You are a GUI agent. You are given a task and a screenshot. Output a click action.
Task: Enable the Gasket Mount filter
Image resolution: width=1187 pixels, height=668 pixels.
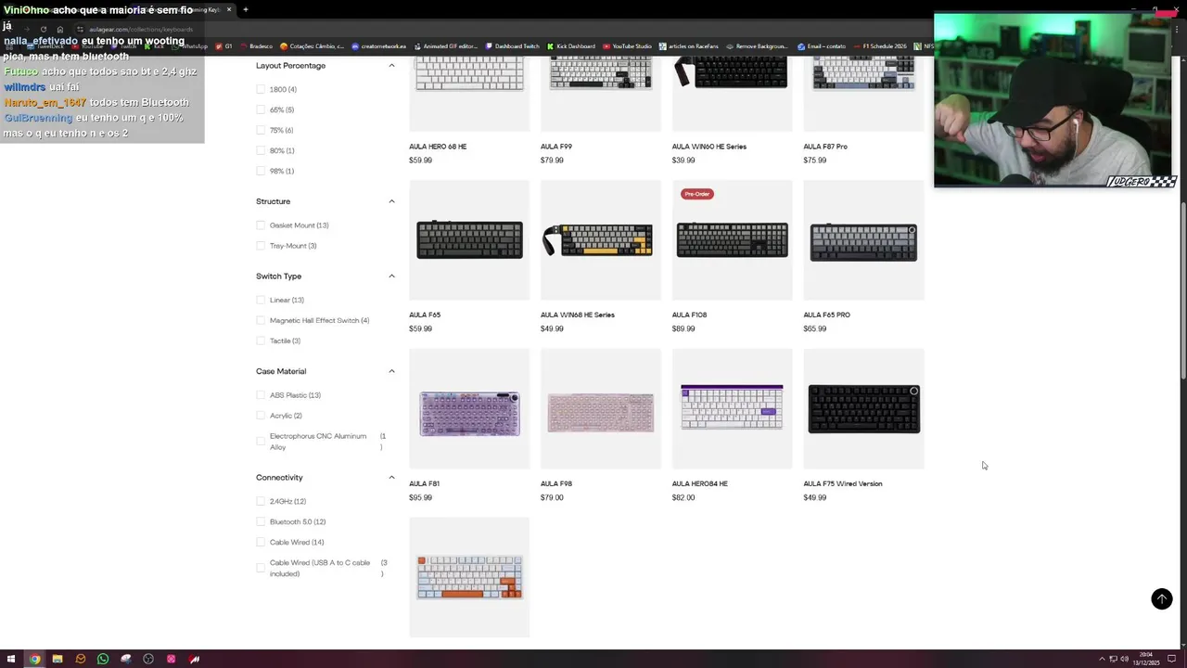tap(261, 225)
